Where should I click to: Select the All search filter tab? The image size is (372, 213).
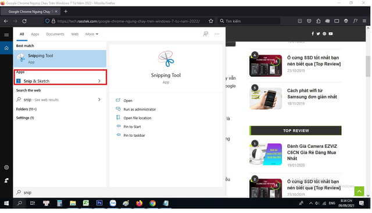pyautogui.click(x=22, y=34)
